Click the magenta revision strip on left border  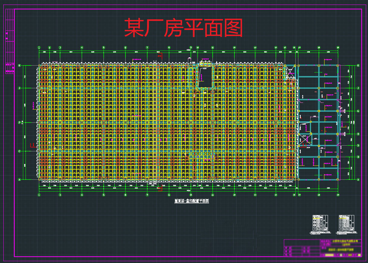10,41
